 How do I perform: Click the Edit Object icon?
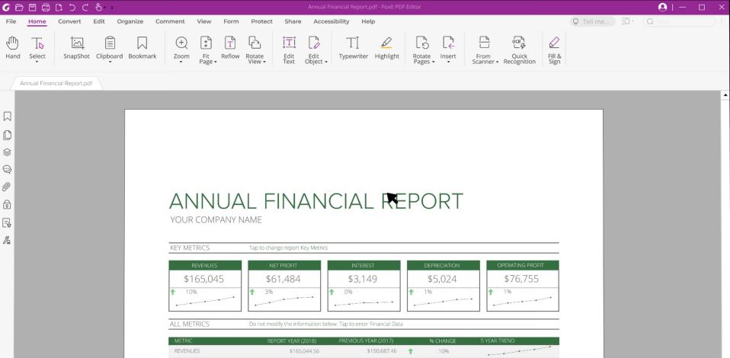pos(314,43)
